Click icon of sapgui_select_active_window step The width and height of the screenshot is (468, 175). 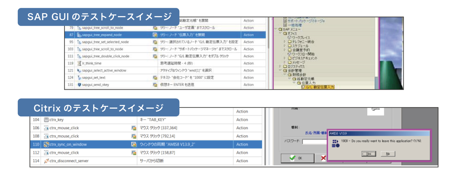pyautogui.click(x=79, y=70)
